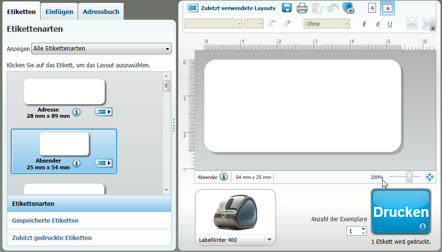
Task: Click the LabelWriter 400 printer image
Action: [x=235, y=213]
